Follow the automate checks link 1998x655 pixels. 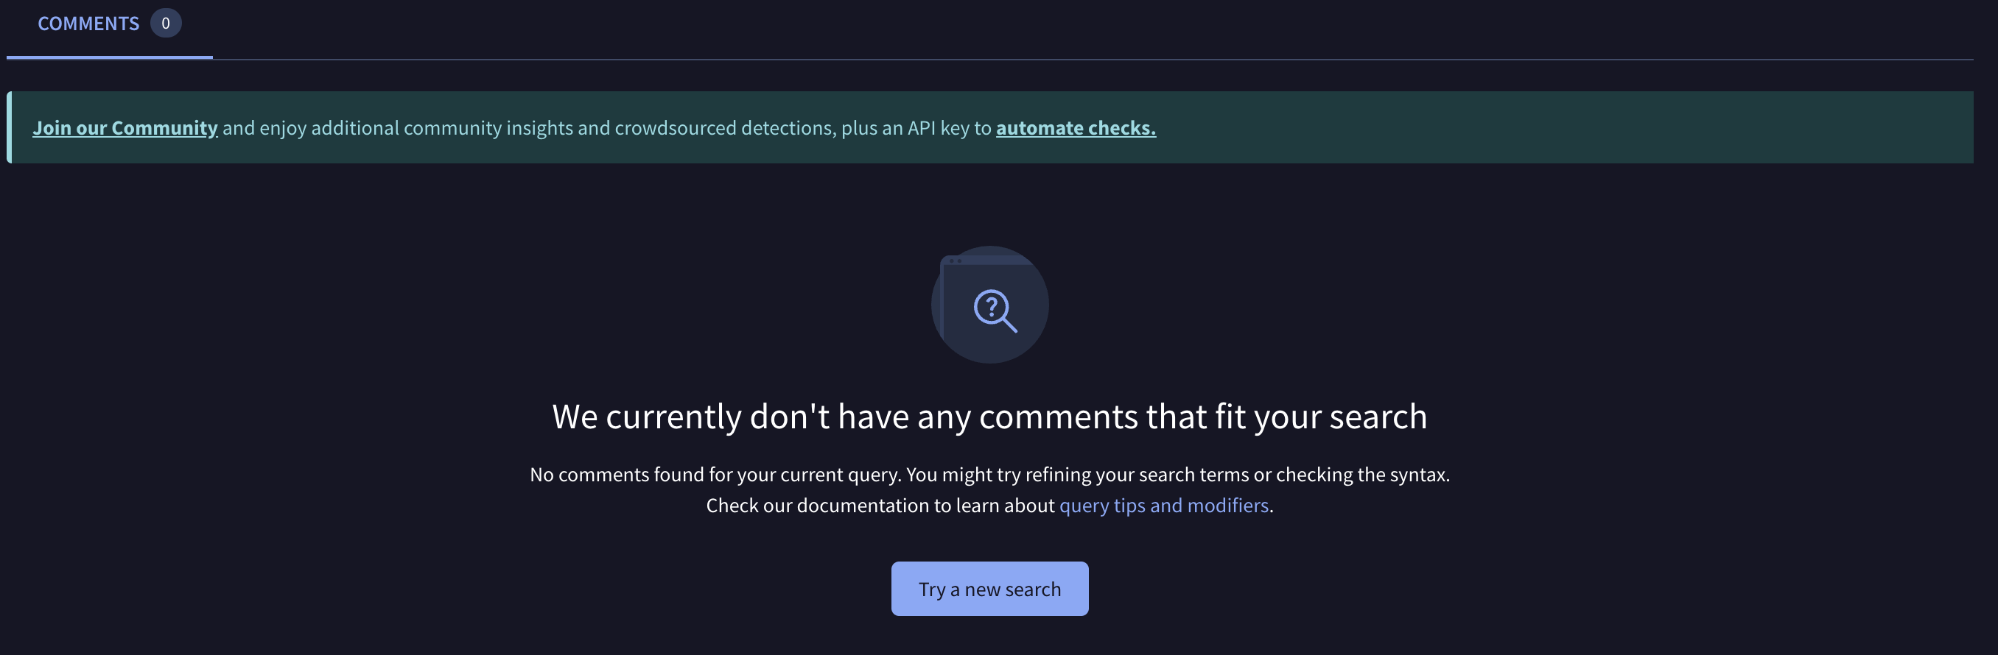tap(1075, 128)
